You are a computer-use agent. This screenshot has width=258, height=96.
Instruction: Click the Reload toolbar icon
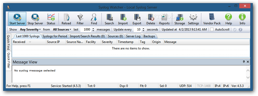coord(66,17)
